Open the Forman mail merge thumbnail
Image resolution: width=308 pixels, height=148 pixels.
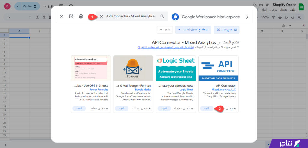(133, 68)
